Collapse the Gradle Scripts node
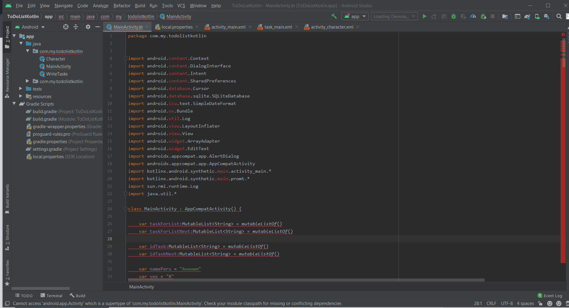Image resolution: width=569 pixels, height=308 pixels. pos(14,103)
